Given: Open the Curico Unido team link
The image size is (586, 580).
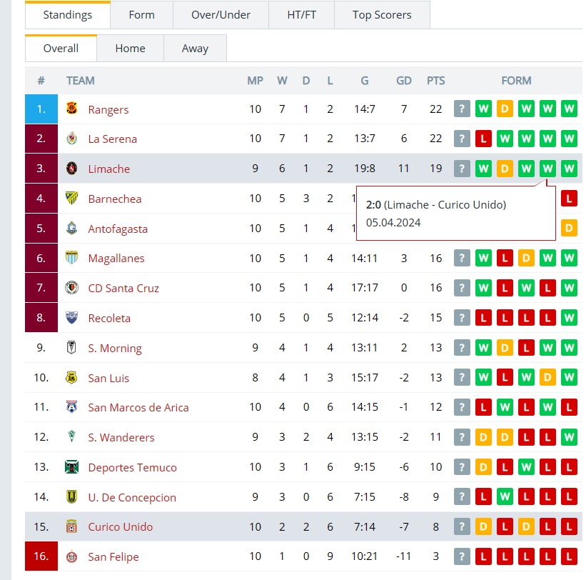Looking at the screenshot, I should (121, 526).
